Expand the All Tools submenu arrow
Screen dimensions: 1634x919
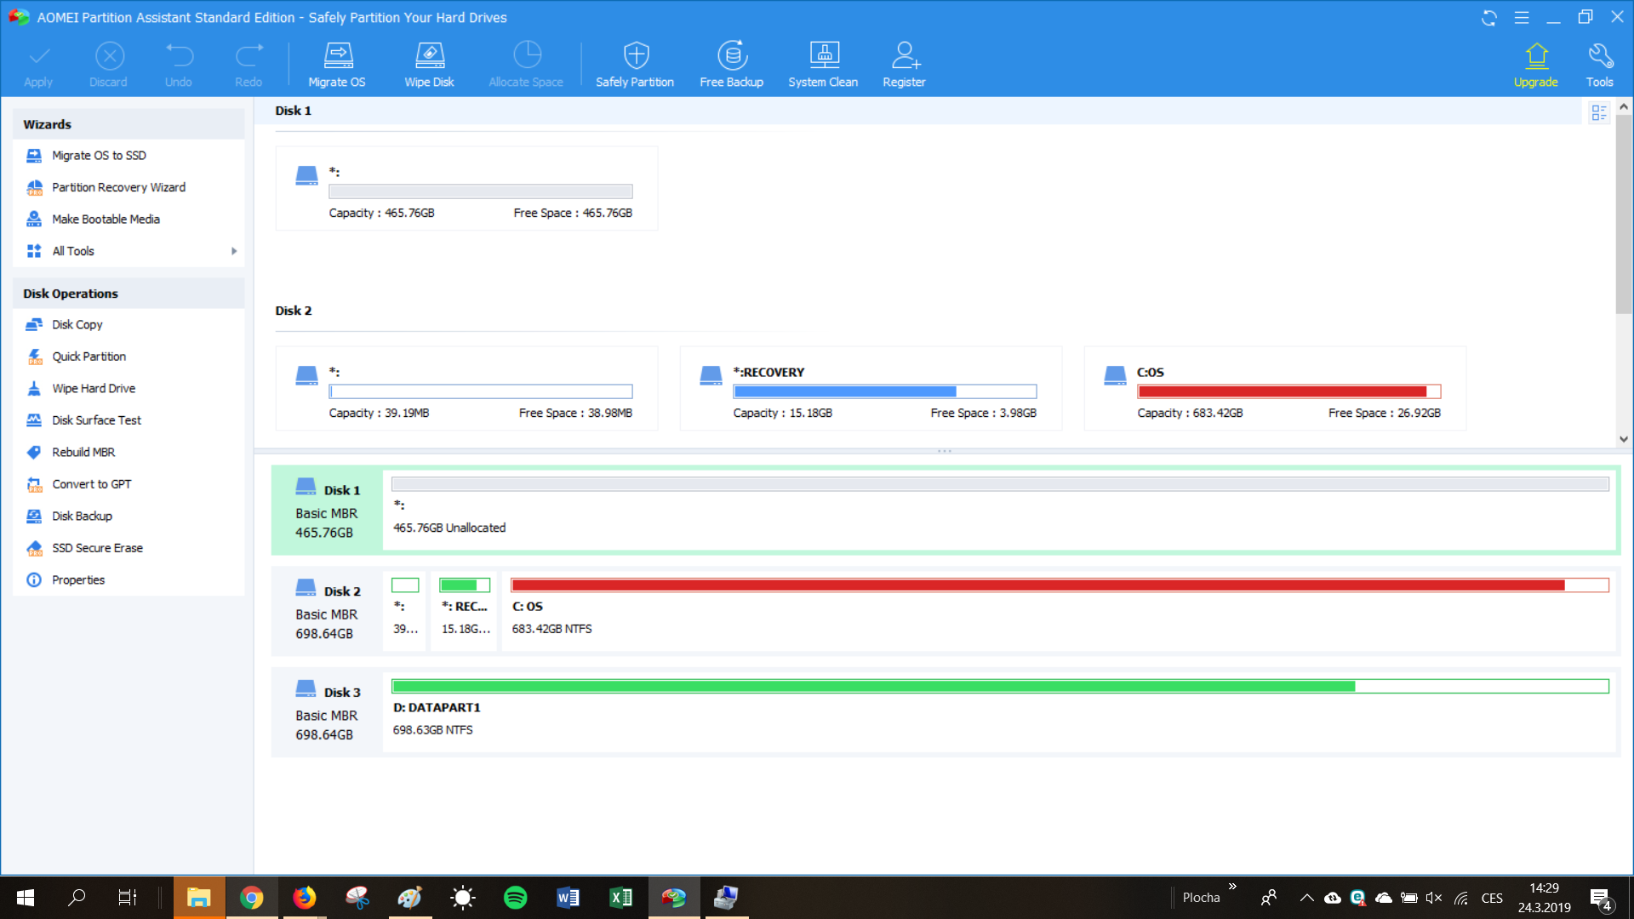point(234,251)
